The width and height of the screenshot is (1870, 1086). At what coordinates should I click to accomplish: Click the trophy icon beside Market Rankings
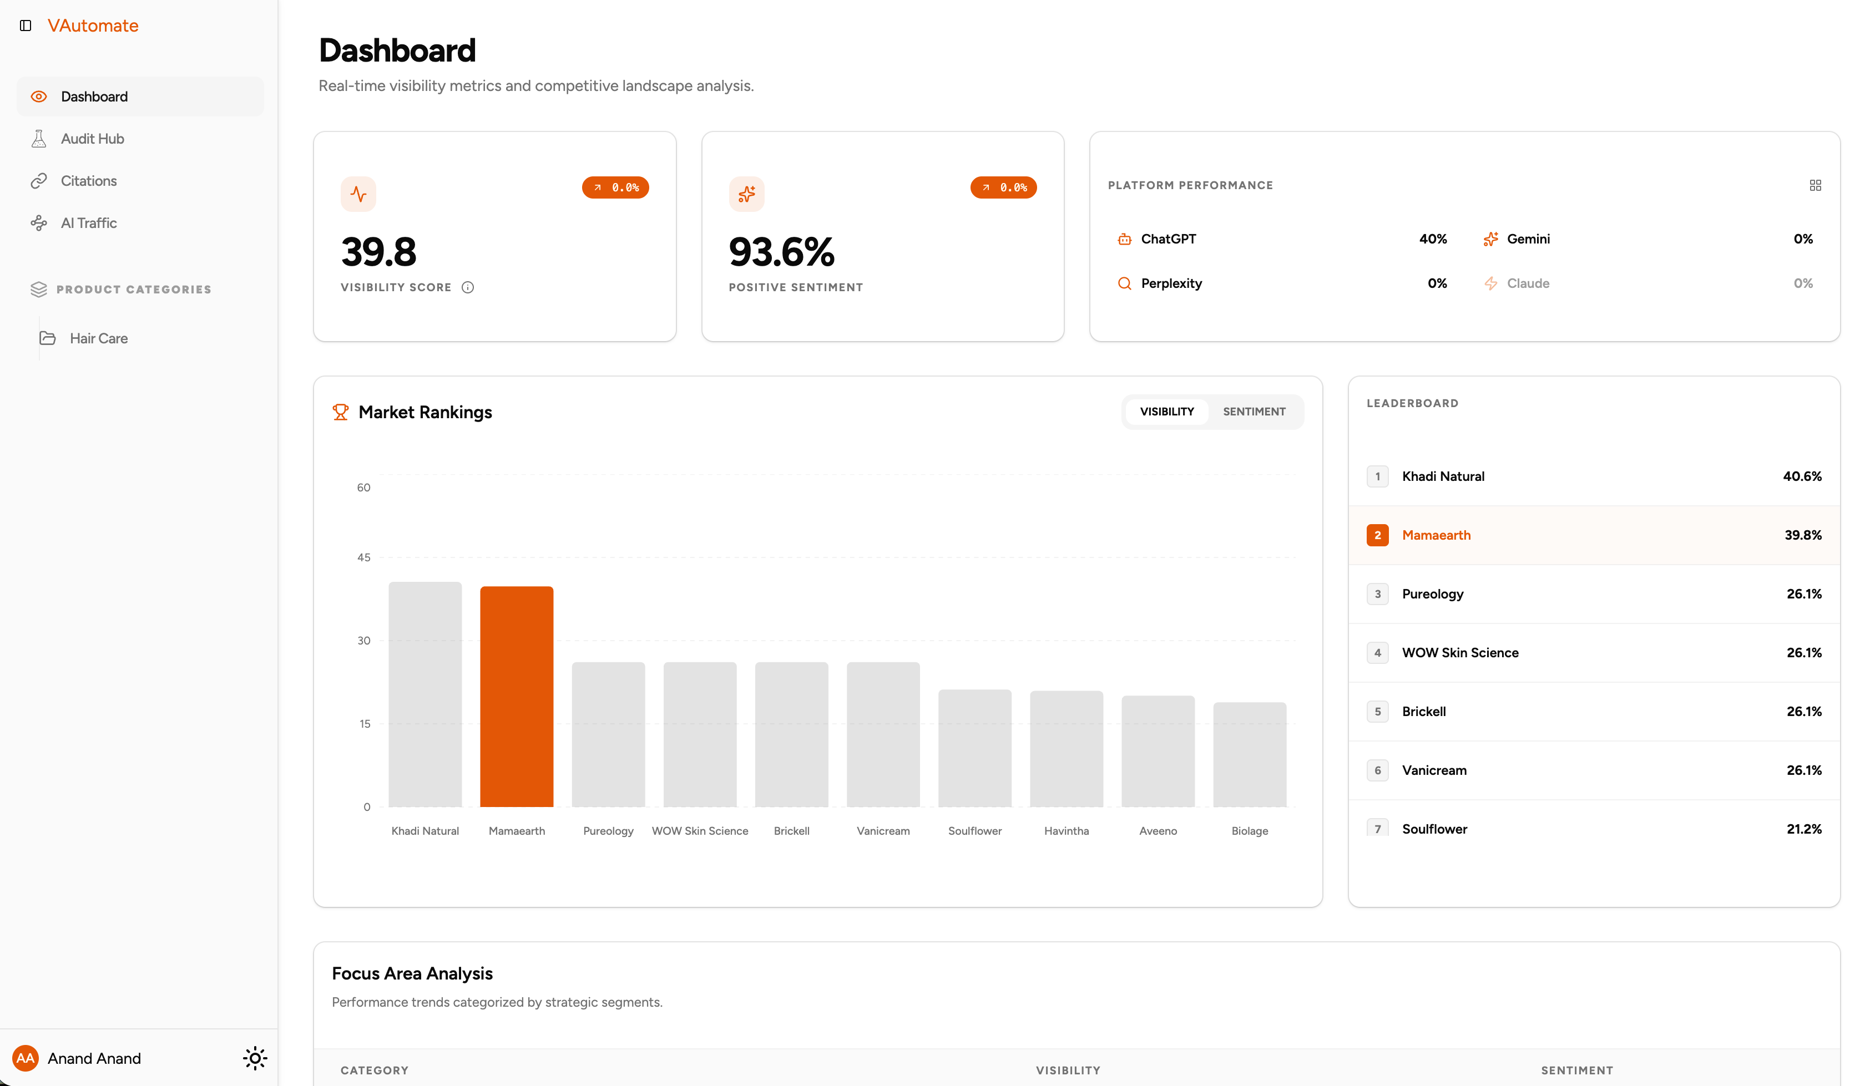[x=341, y=412]
